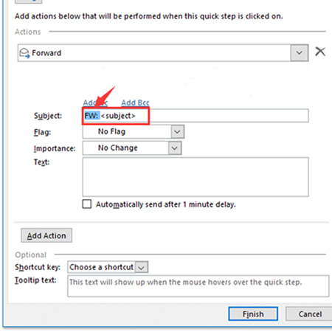
Task: Open the Choose a shortcut dropdown
Action: (x=108, y=267)
